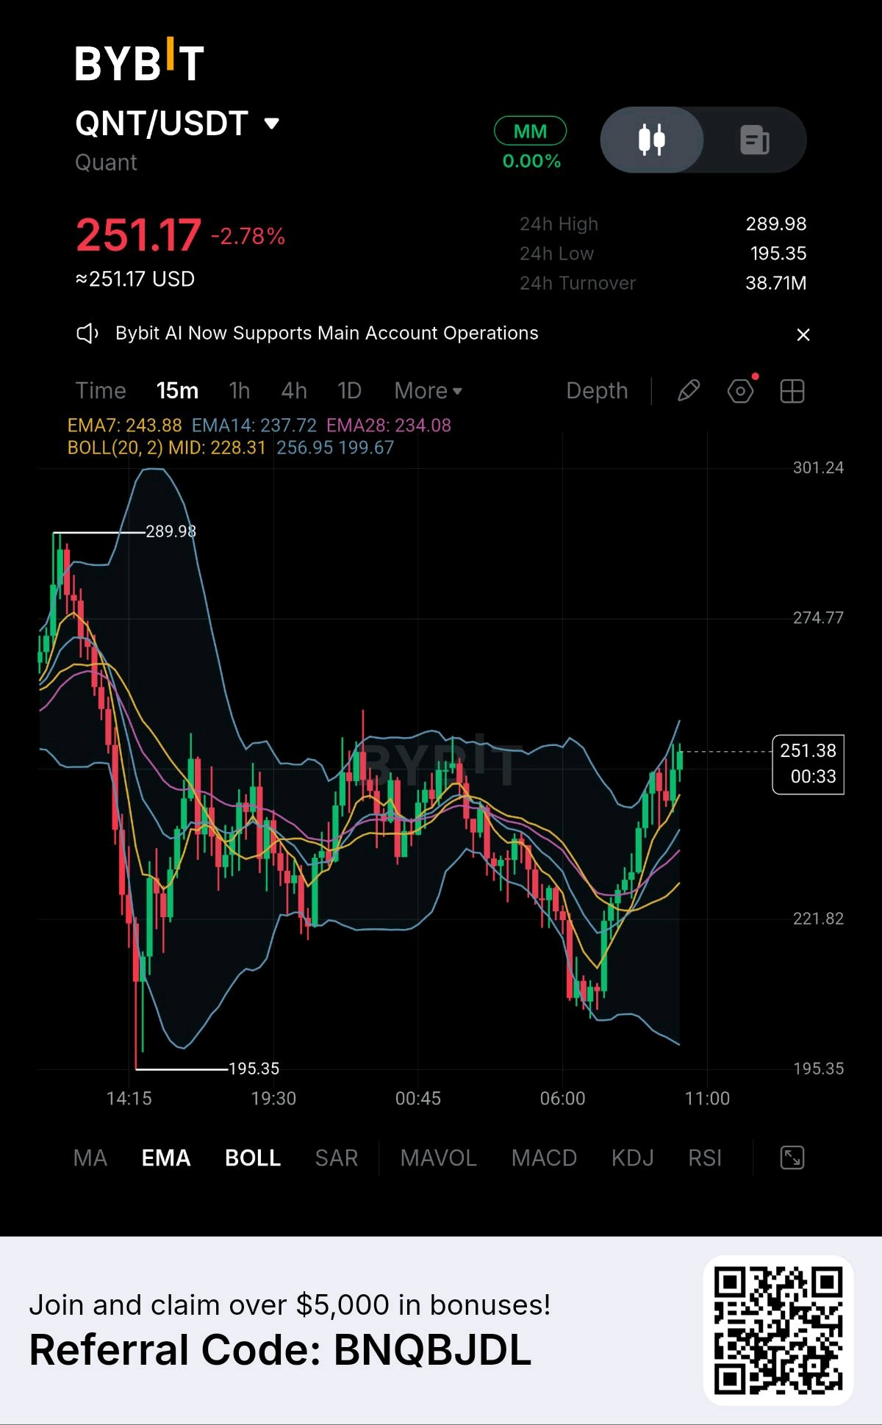The image size is (882, 1425).
Task: Enable the MAVOL sub-indicator
Action: tap(439, 1158)
